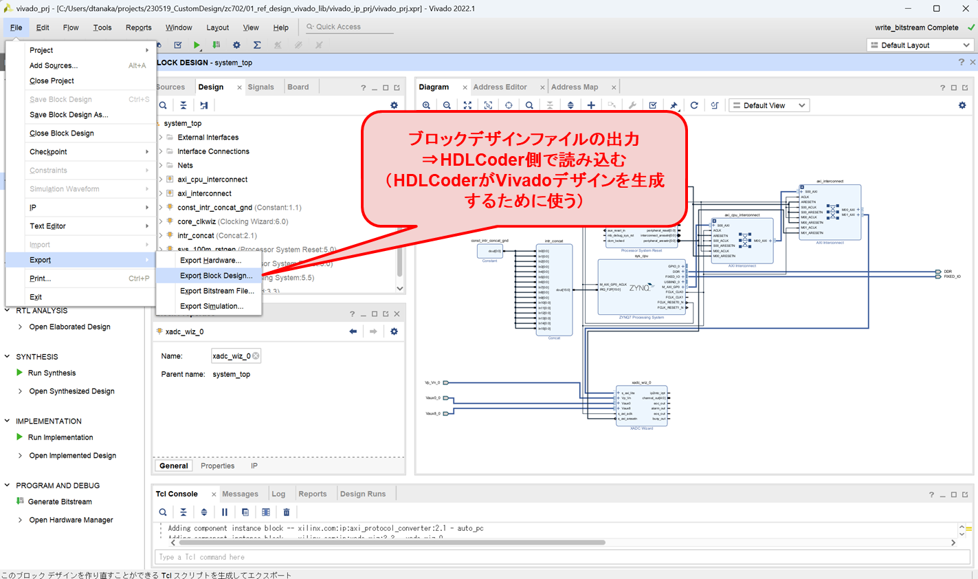Switch to Properties tab of xadc_wiz_0
This screenshot has height=579, width=978.
[x=218, y=466]
